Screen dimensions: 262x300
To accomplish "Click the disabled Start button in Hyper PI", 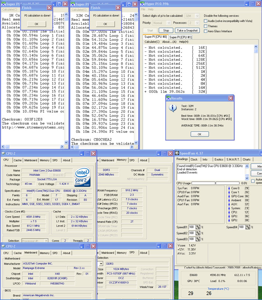I will (x=150, y=30).
